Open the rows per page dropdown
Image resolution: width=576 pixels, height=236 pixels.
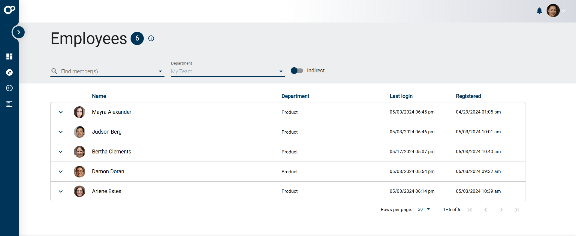tap(424, 209)
